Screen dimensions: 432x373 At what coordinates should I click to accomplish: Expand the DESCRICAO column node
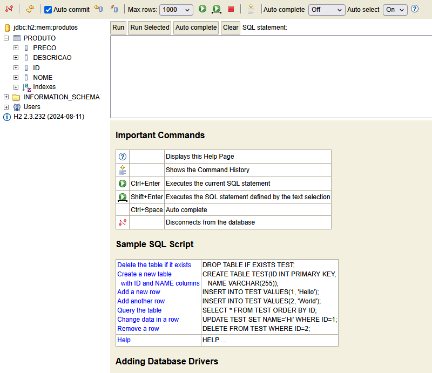point(16,58)
